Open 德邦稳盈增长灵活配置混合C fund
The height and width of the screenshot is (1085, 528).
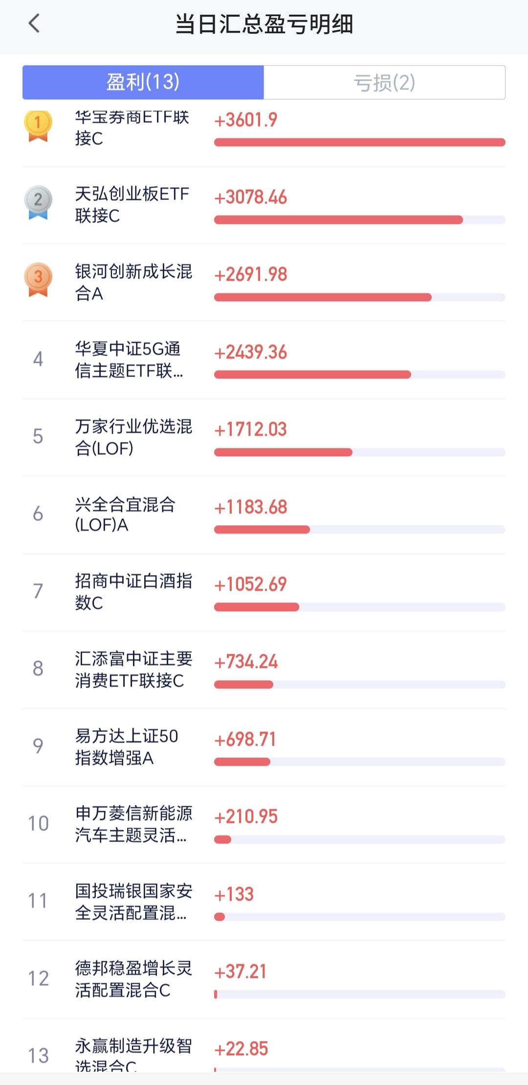133,979
